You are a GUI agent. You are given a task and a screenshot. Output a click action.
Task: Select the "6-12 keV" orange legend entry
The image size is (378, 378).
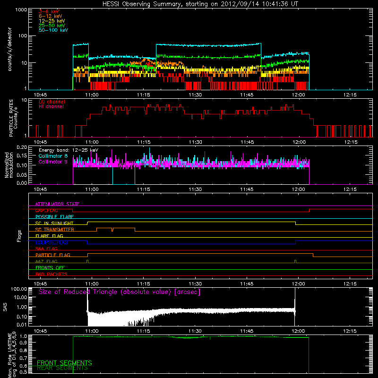(x=51, y=16)
